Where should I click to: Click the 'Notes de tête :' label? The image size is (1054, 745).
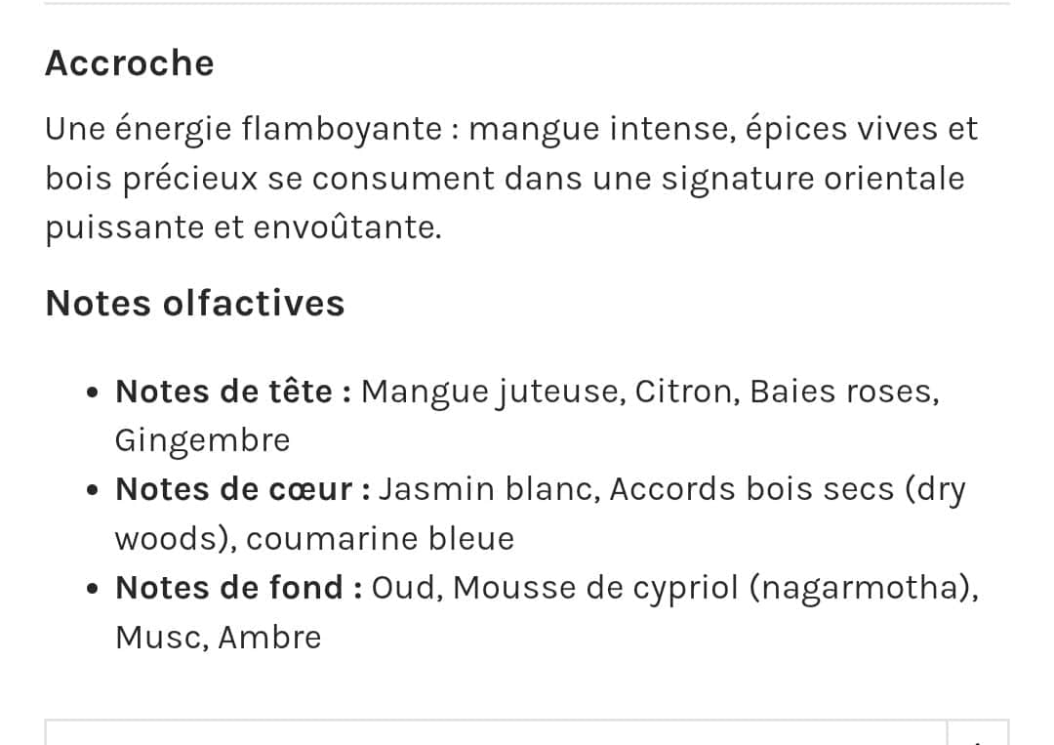click(x=233, y=392)
